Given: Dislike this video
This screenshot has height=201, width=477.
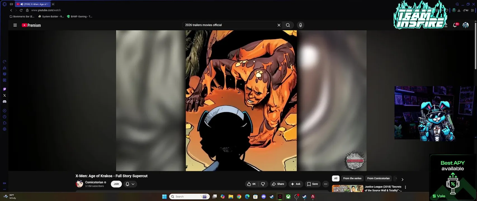Looking at the screenshot, I should (x=263, y=184).
